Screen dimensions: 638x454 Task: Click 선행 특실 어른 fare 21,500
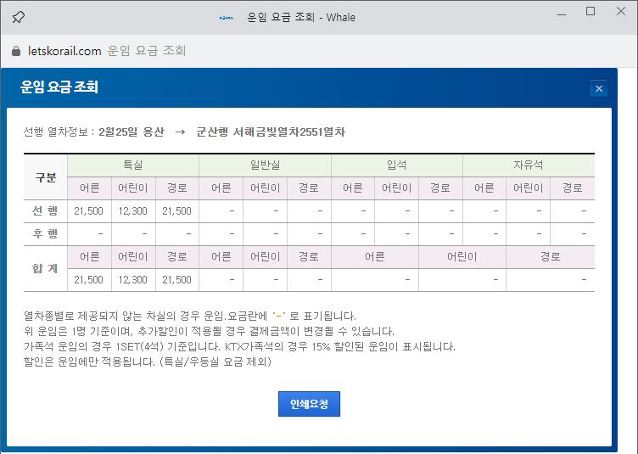(x=89, y=211)
